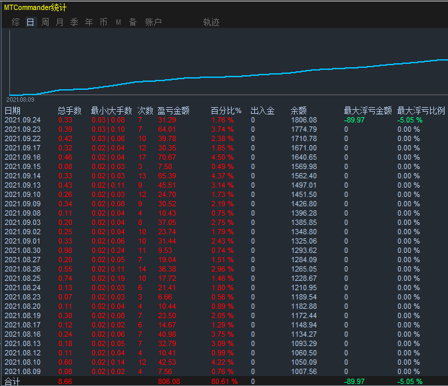Select the 年 yearly tab

pos(89,22)
